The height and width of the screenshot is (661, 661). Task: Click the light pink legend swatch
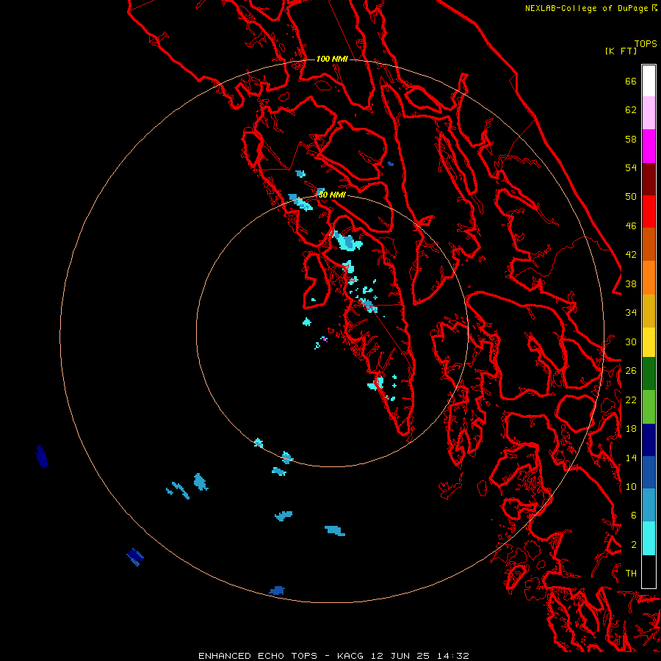click(649, 112)
